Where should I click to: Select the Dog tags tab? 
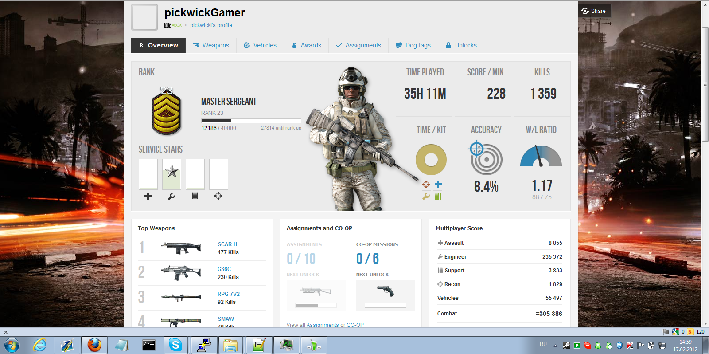[x=413, y=45]
